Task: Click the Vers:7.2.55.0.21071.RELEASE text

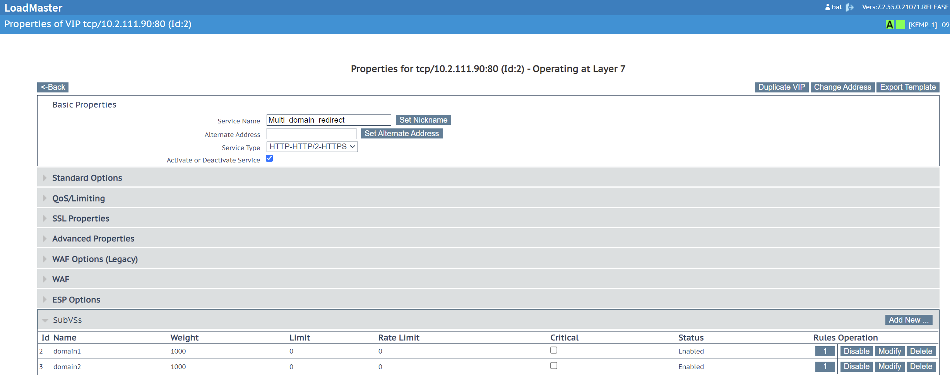Action: pos(905,7)
